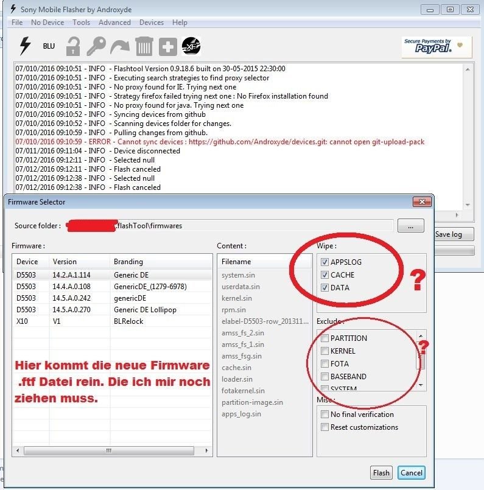Click the key icon in the toolbar

pos(96,46)
